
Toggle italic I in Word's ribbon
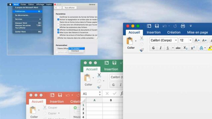click(x=160, y=48)
